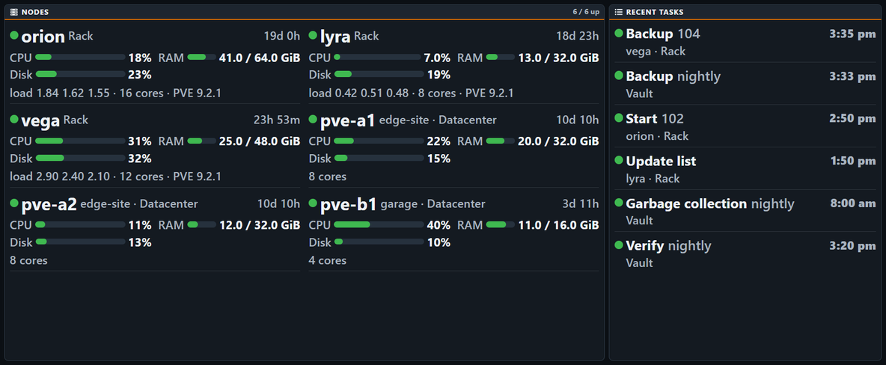Viewport: 886px width, 365px height.
Task: Click orion RAM value '41.0 / 64.0 GiB'
Action: click(x=260, y=58)
